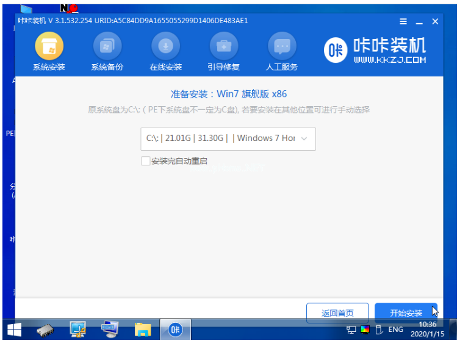Screen dimensions: 460x346
Task: Click 返回首页 (Return Home) button
Action: click(x=337, y=313)
